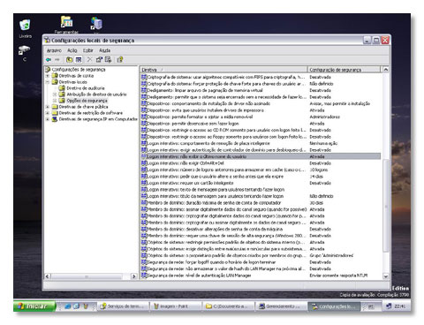Click the third quick launch icon in taskbar
The image size is (424, 325).
[86, 306]
